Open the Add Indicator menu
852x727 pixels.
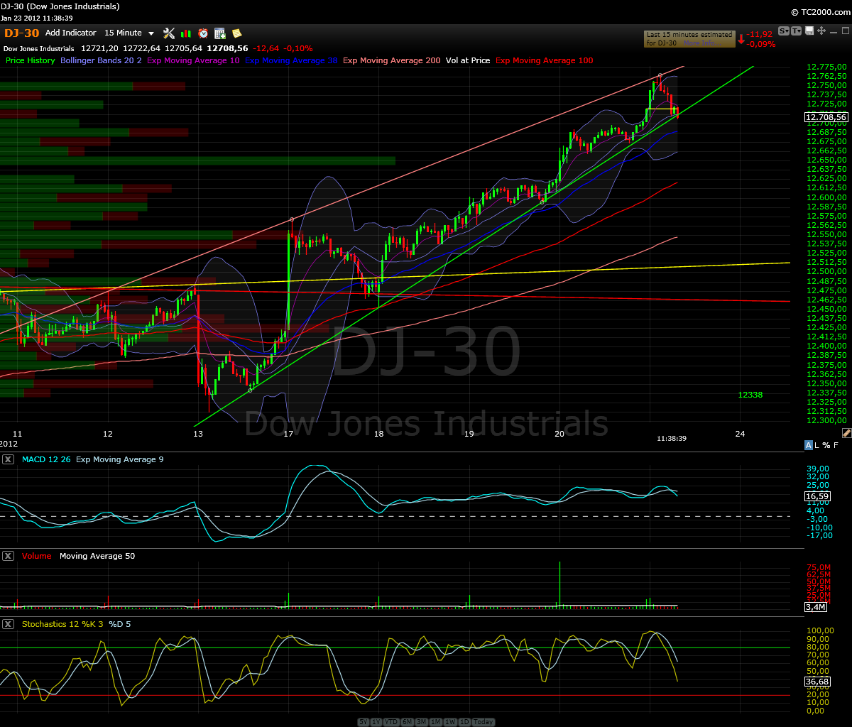(70, 33)
